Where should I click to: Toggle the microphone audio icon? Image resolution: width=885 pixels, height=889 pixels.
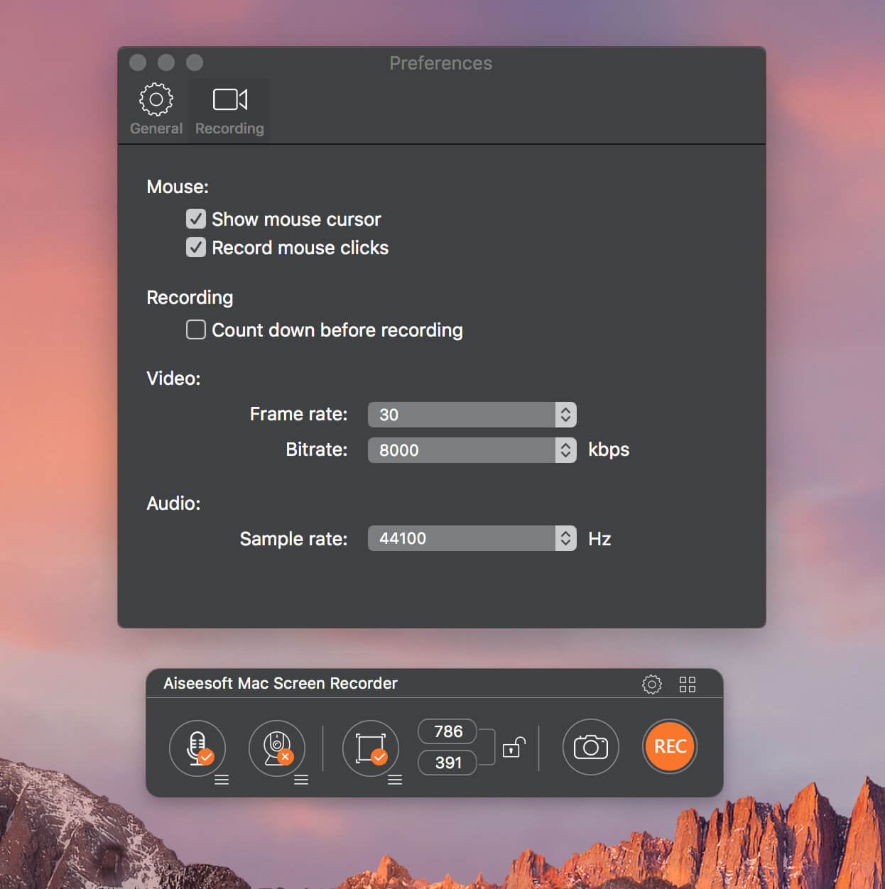pos(197,748)
